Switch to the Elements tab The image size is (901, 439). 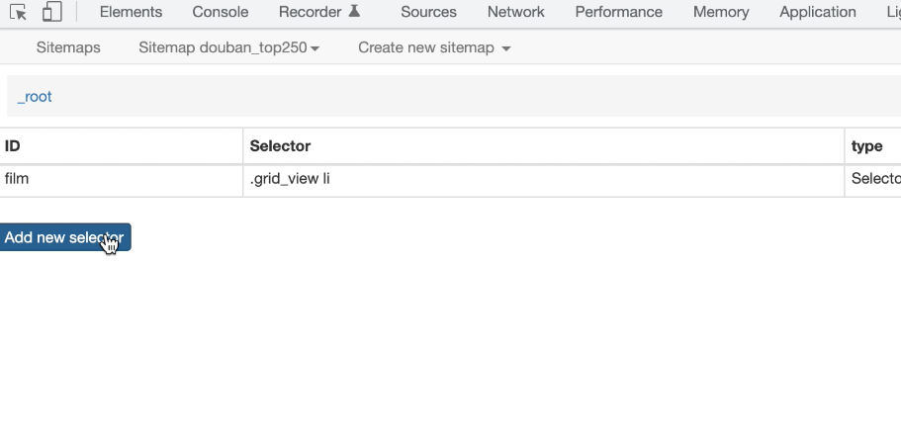point(131,12)
